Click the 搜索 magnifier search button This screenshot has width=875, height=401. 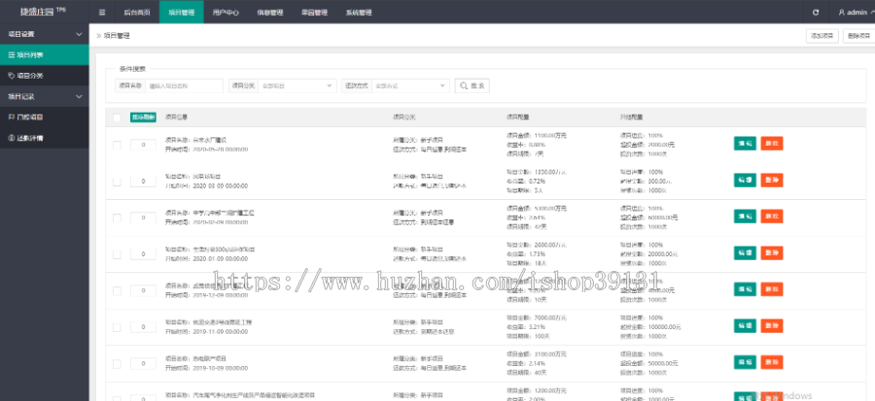(472, 85)
